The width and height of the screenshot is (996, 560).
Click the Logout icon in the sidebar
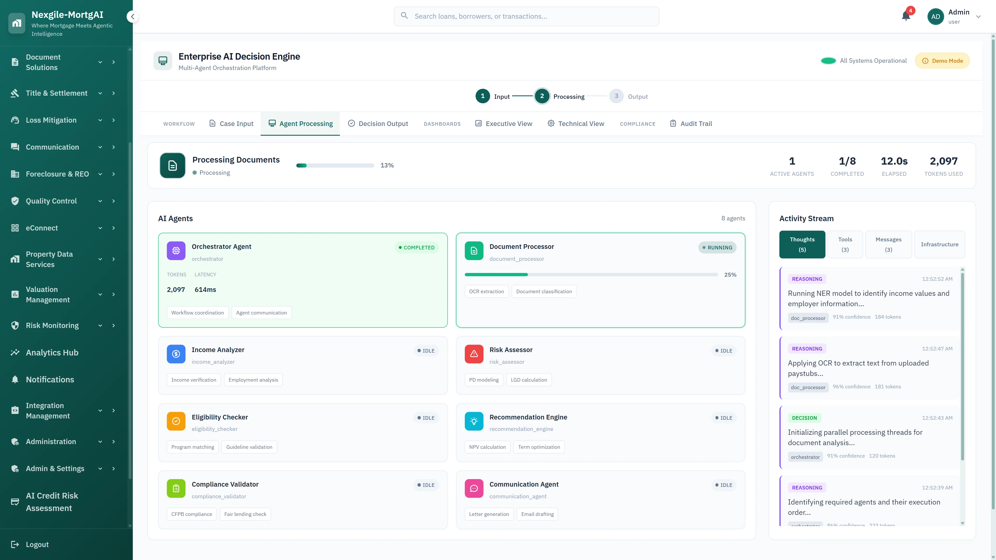15,544
